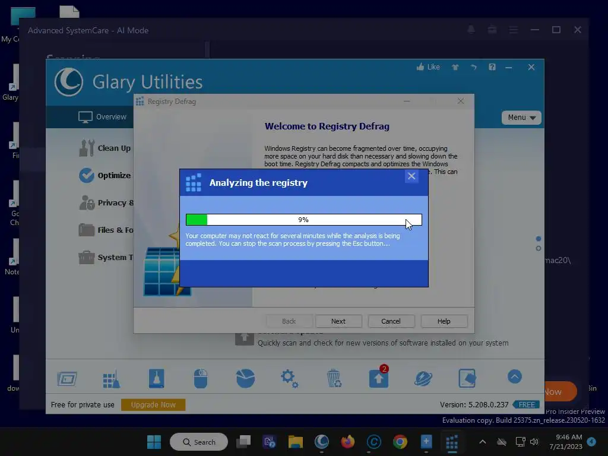608x456 pixels.
Task: Open File Explorer from the taskbar
Action: [296, 442]
